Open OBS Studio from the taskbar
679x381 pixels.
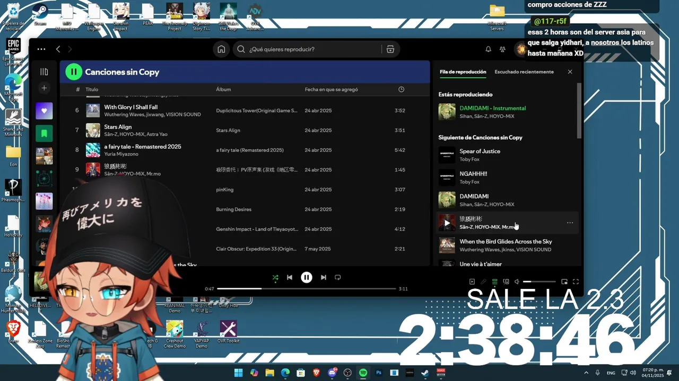click(347, 373)
